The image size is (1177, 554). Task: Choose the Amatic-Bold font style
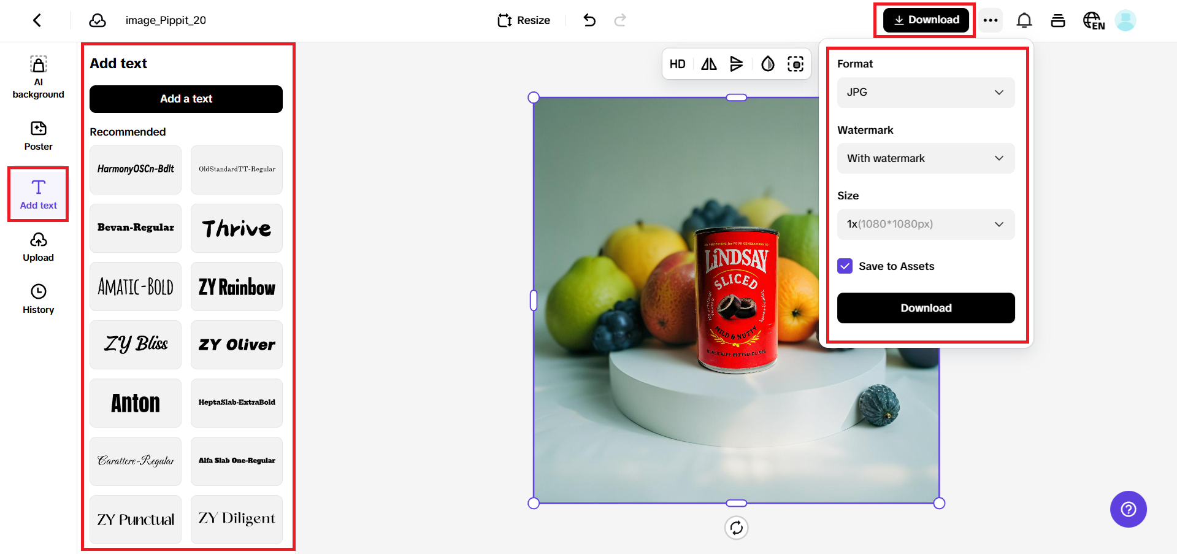coord(136,286)
